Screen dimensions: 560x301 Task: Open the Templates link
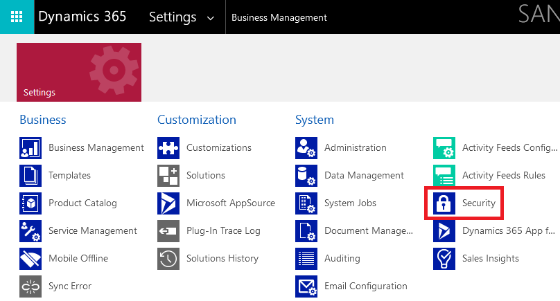coord(69,176)
